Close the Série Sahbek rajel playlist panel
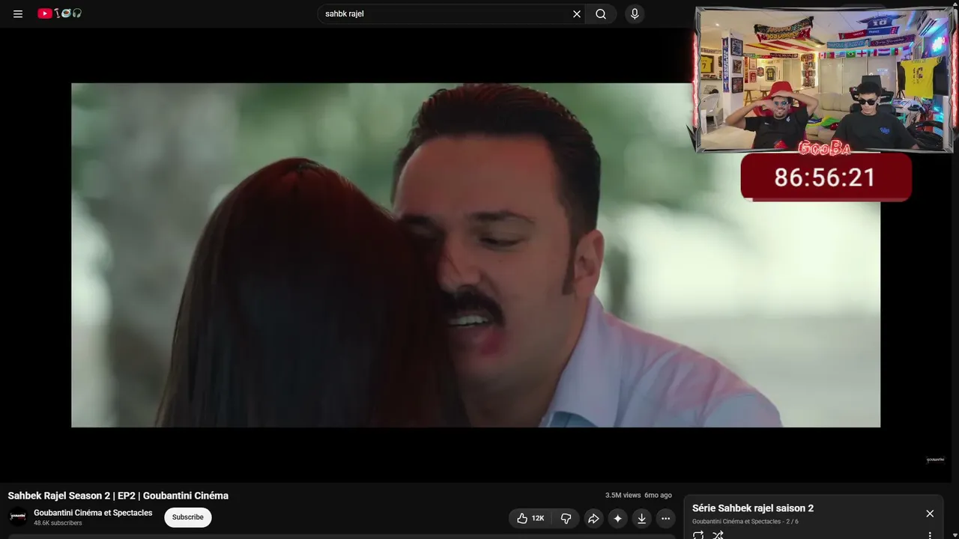 (930, 514)
